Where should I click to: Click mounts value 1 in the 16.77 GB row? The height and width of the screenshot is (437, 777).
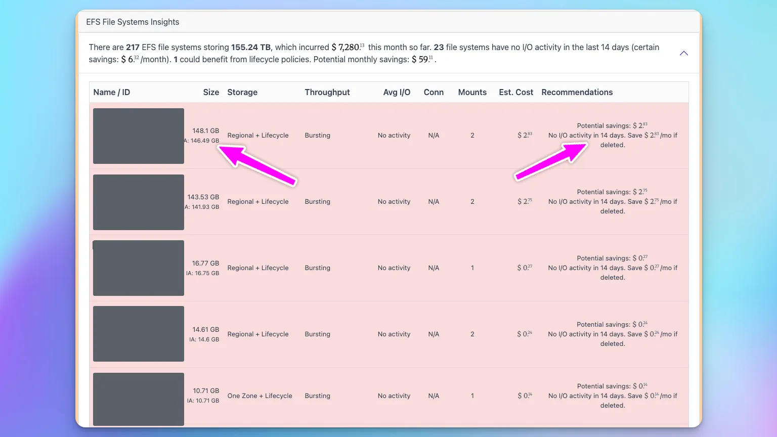pyautogui.click(x=472, y=268)
